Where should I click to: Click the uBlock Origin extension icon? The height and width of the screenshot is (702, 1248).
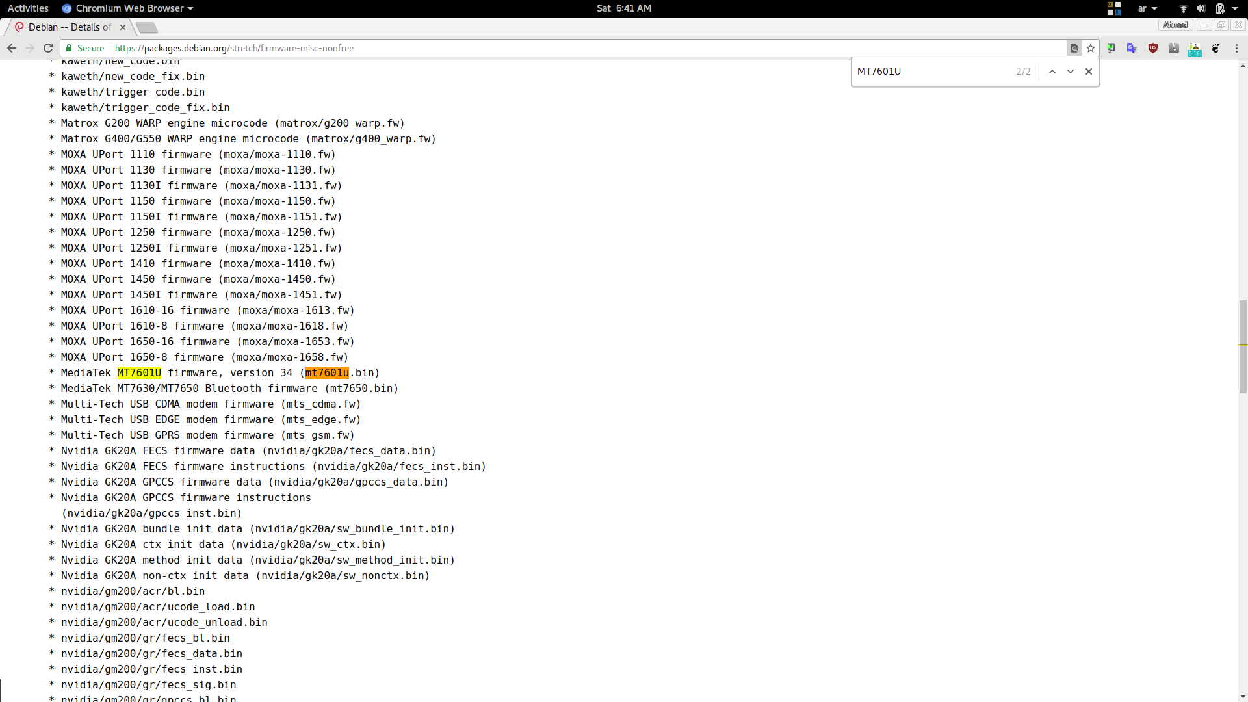pos(1153,48)
